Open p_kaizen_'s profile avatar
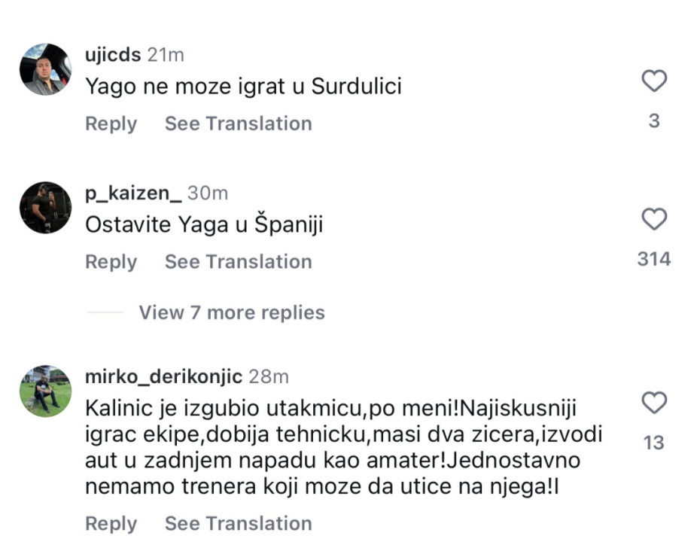Image resolution: width=700 pixels, height=548 pixels. coord(45,208)
